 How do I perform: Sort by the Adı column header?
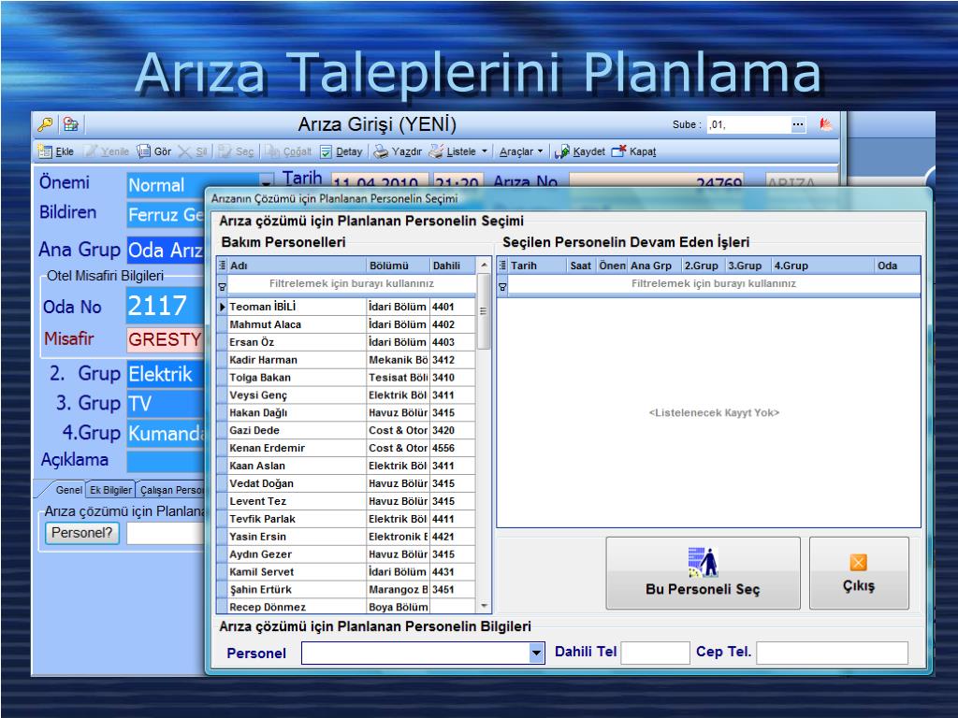click(297, 266)
